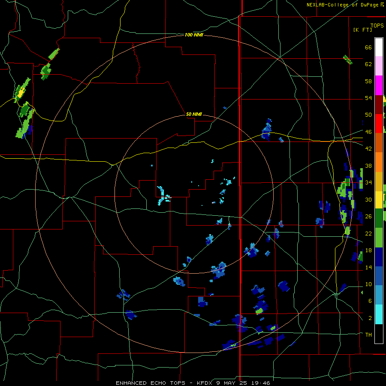This screenshot has height=386, width=386.
Task: Click the 62 value on legend
Action: (368, 64)
